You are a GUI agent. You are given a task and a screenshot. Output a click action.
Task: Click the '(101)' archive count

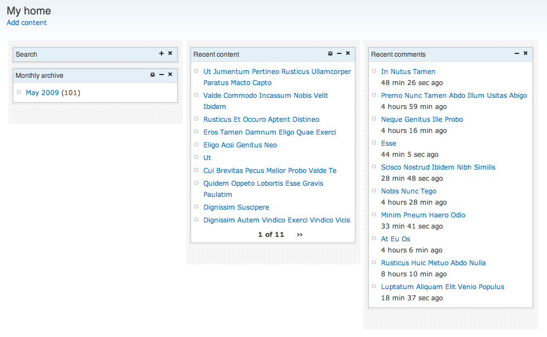[x=71, y=93]
